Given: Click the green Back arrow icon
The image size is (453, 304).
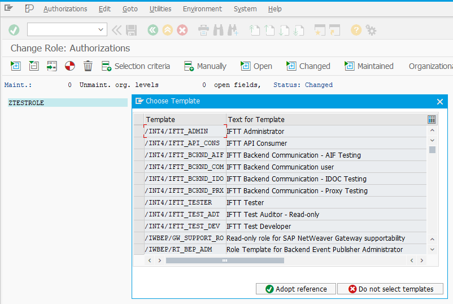Looking at the screenshot, I should click(153, 30).
